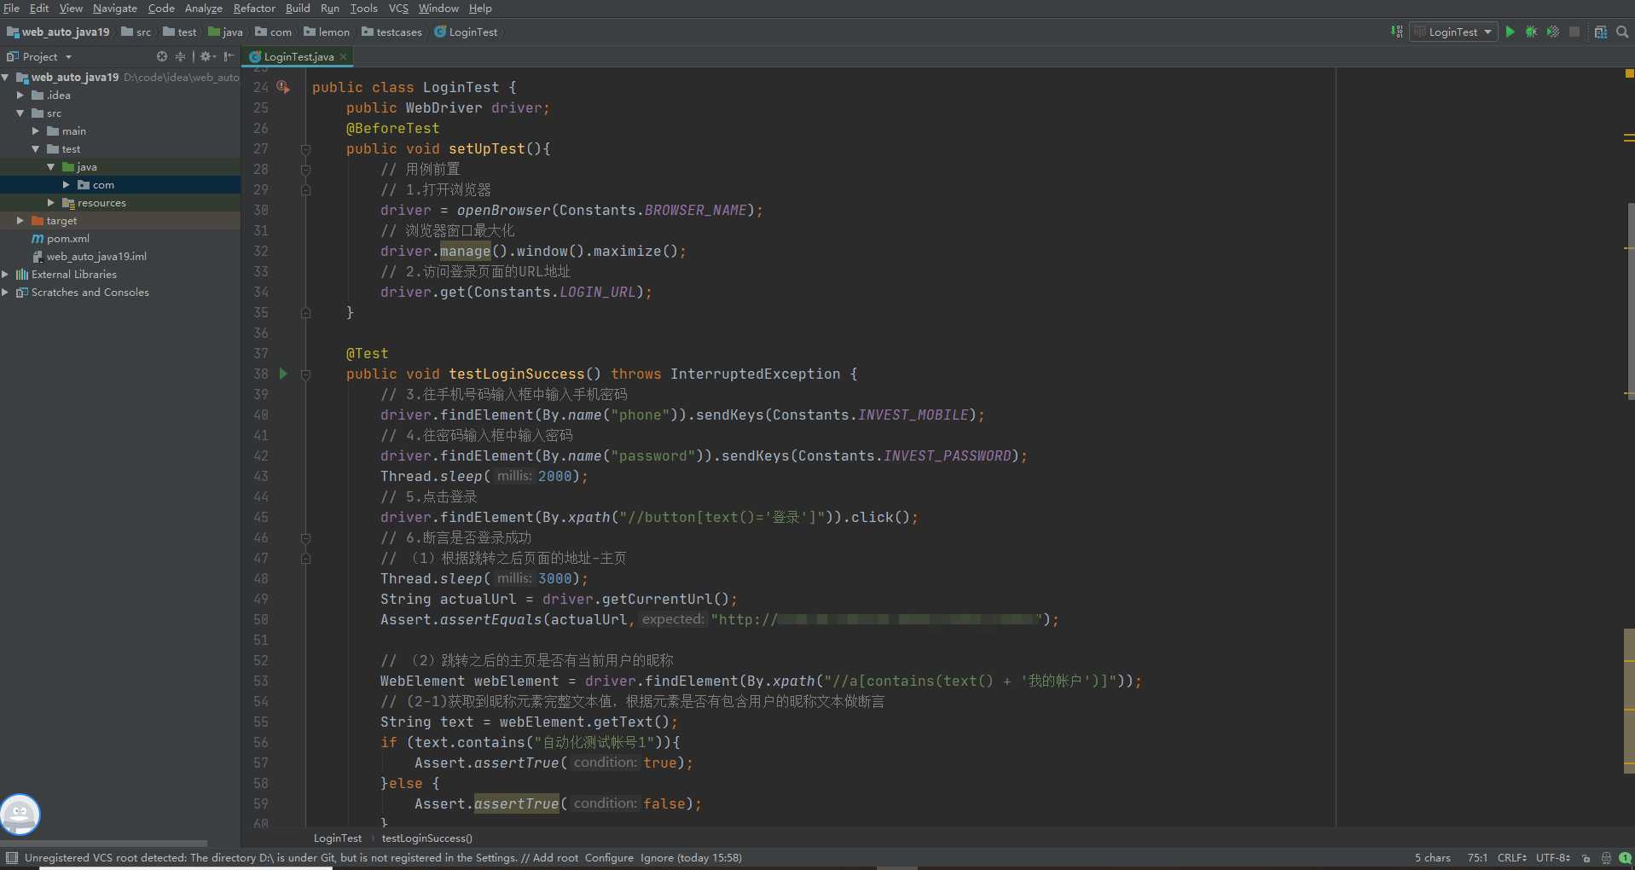Click lemon breadcrumb in navigation bar

click(x=328, y=32)
